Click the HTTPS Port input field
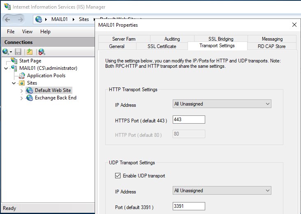301x214 pixels. [x=189, y=120]
